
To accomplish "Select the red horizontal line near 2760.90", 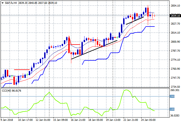I will click(22, 70).
